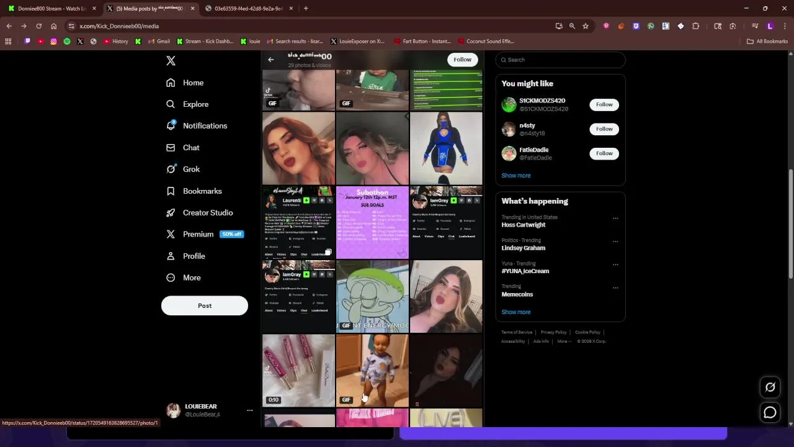Open options for Memecoins trend

[615, 288]
